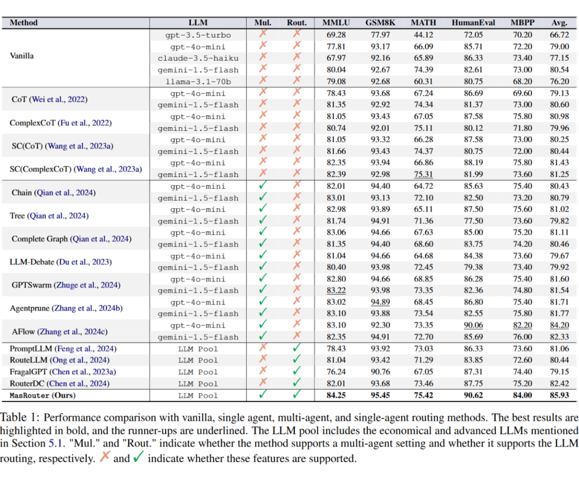Click the MMLU column header
The width and height of the screenshot is (579, 477).
click(x=336, y=23)
